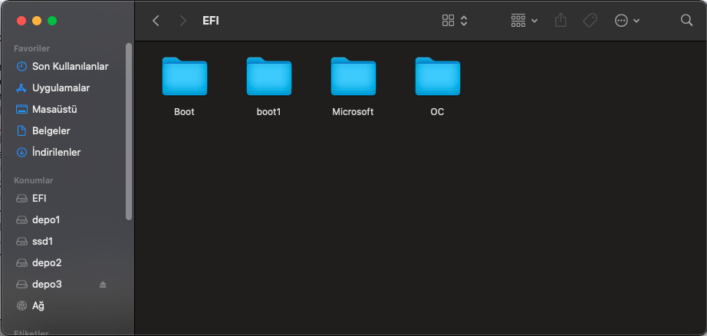Select the depo1 volume in sidebar
This screenshot has height=336, width=707.
(x=46, y=219)
